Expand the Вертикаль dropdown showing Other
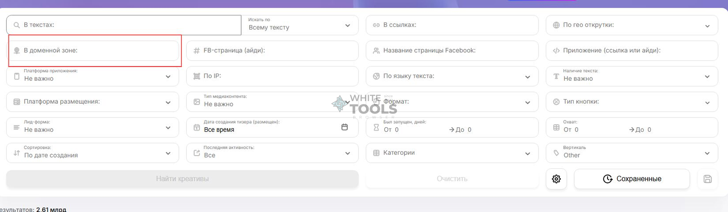Viewport: 728px width, 212px height. [x=631, y=153]
